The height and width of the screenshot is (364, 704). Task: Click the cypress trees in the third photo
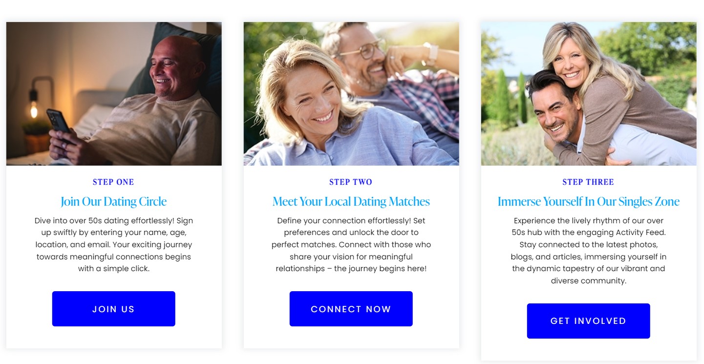(511, 98)
